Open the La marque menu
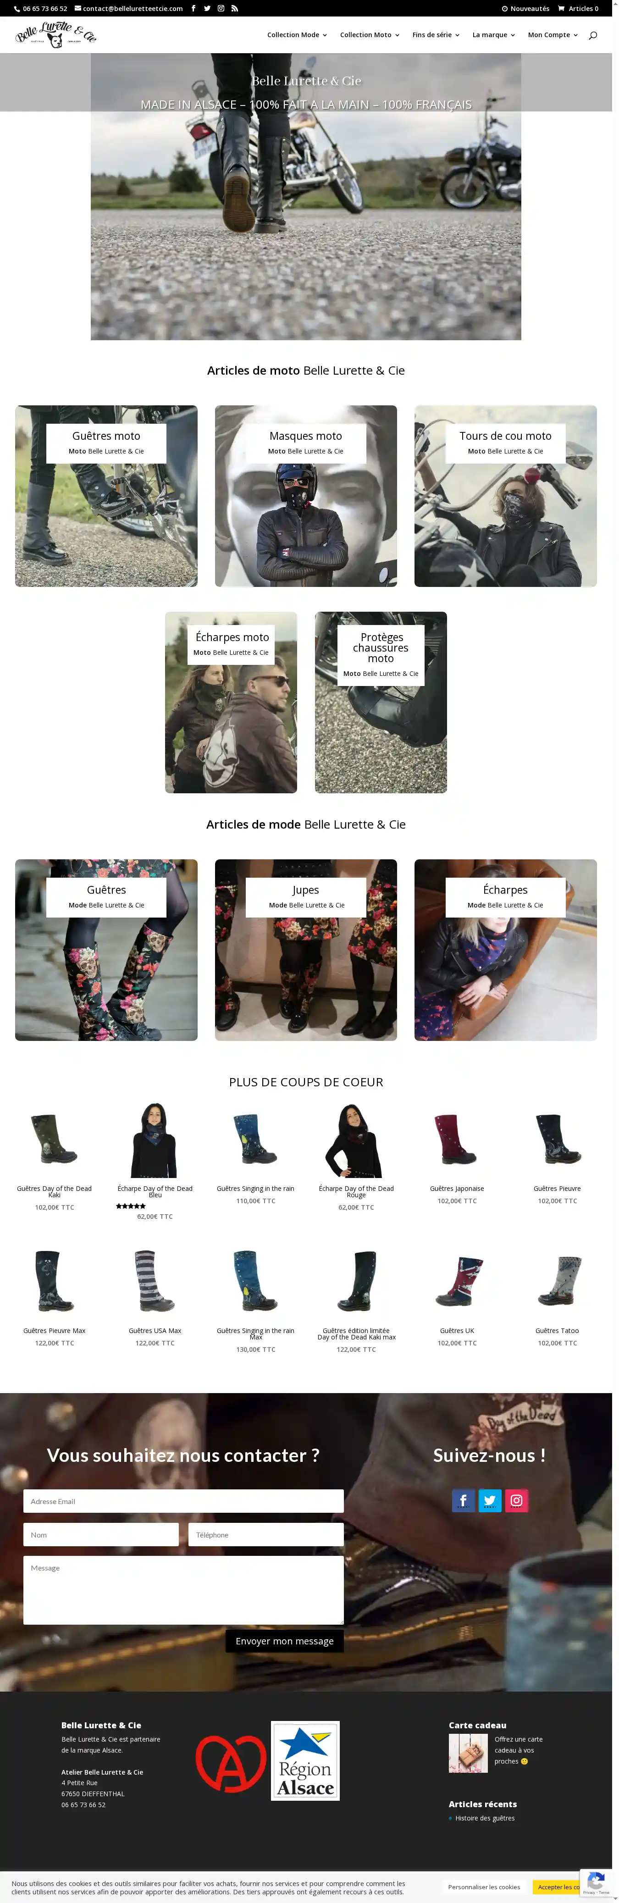 pyautogui.click(x=493, y=35)
